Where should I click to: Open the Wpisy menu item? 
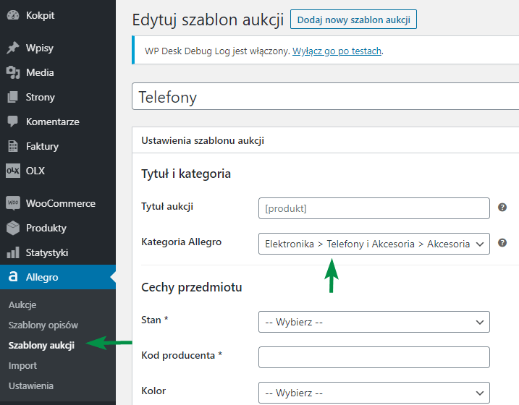[39, 48]
